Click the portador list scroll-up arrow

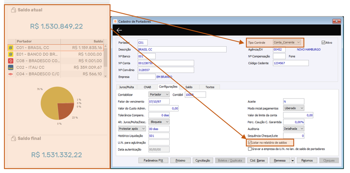tap(105, 46)
